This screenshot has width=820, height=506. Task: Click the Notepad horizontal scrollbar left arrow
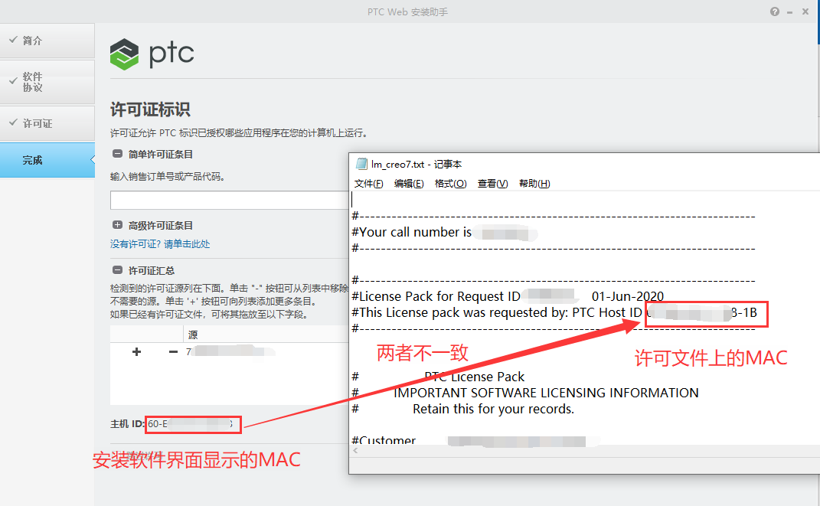click(355, 451)
